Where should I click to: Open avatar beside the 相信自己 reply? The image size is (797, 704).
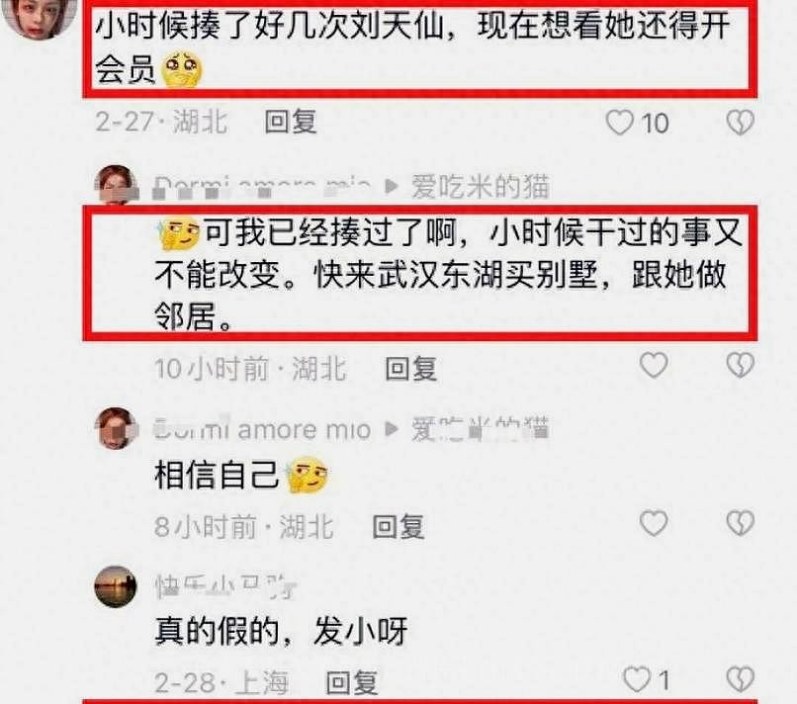coord(117,428)
